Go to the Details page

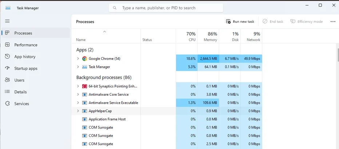(x=36, y=92)
